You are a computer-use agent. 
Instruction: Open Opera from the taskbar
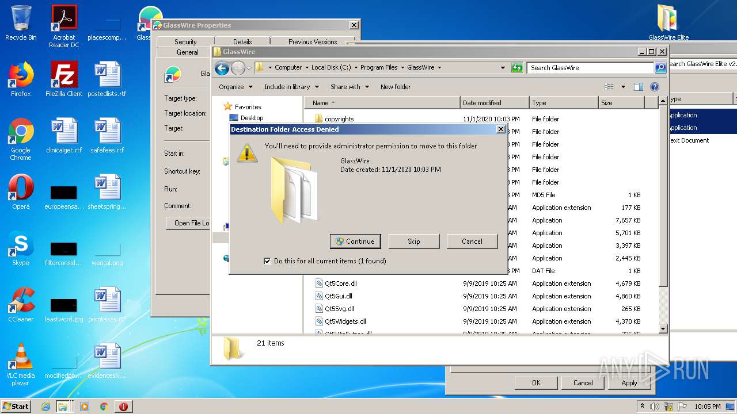tap(123, 407)
